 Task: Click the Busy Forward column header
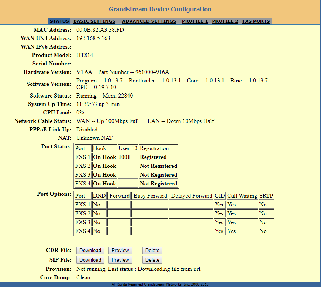tap(150, 196)
